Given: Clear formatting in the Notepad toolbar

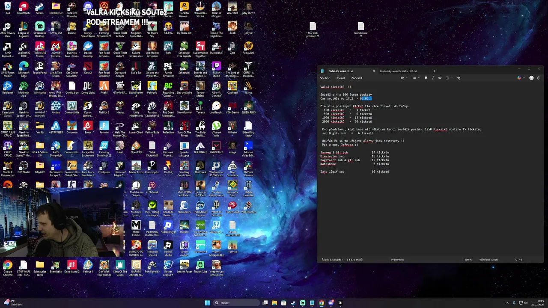Looking at the screenshot, I should point(459,78).
